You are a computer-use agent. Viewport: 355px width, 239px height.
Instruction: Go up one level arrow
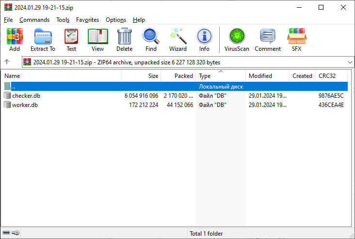(7, 61)
